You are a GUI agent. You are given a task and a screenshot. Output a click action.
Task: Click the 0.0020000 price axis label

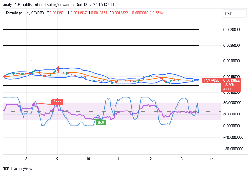232,61
